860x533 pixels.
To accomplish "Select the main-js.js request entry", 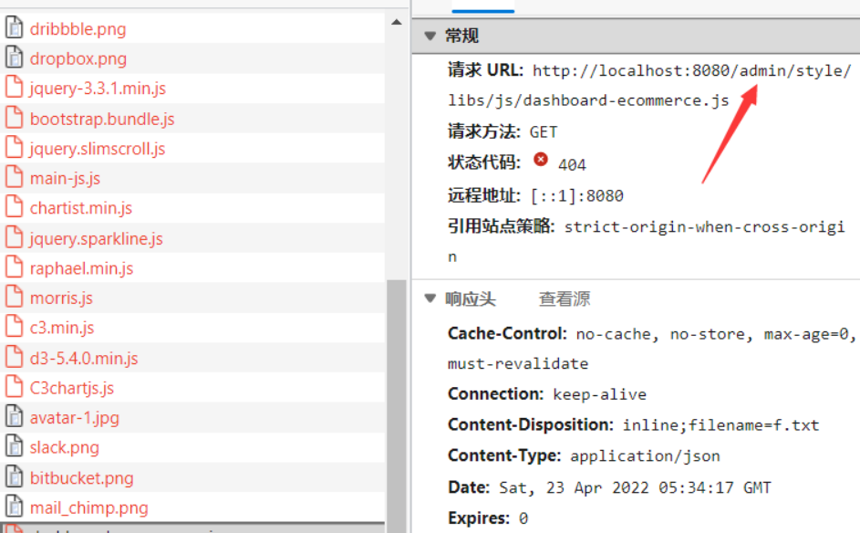I will (65, 178).
